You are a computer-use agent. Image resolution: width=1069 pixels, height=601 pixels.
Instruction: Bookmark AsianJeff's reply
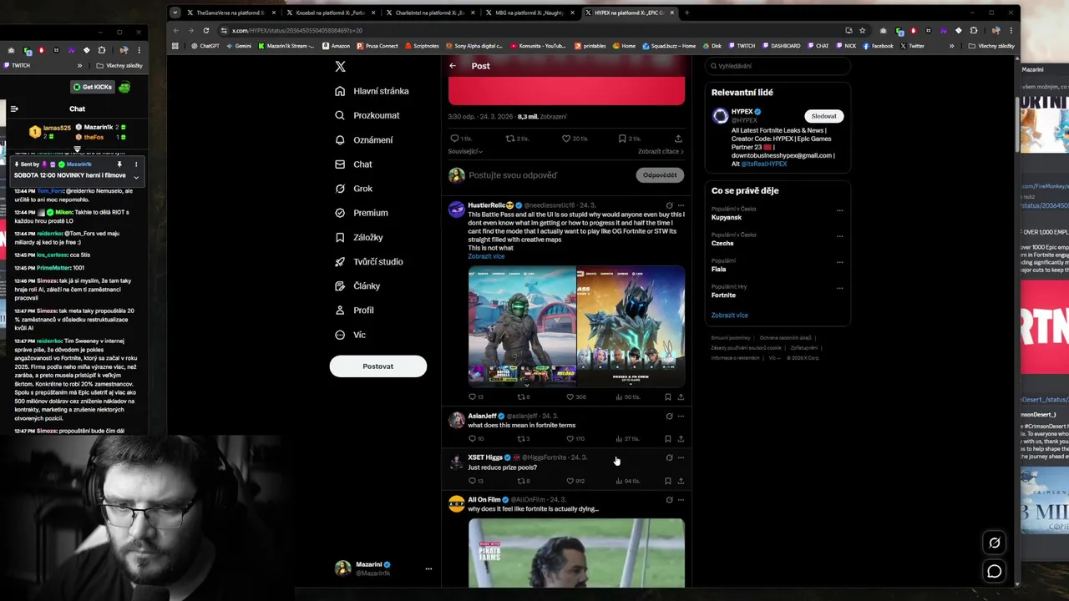click(667, 438)
